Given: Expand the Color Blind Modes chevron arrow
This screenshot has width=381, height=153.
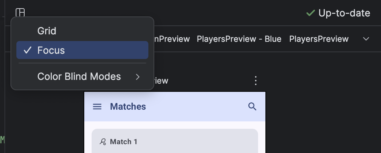Looking at the screenshot, I should click(138, 77).
